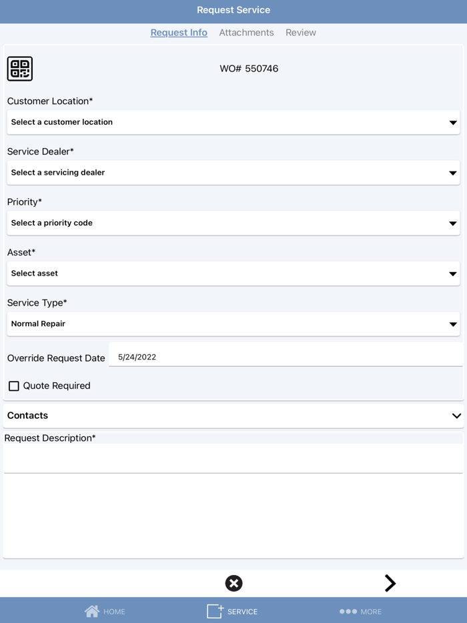The width and height of the screenshot is (467, 623).
Task: Select a servicing dealer from dropdown
Action: tap(233, 173)
